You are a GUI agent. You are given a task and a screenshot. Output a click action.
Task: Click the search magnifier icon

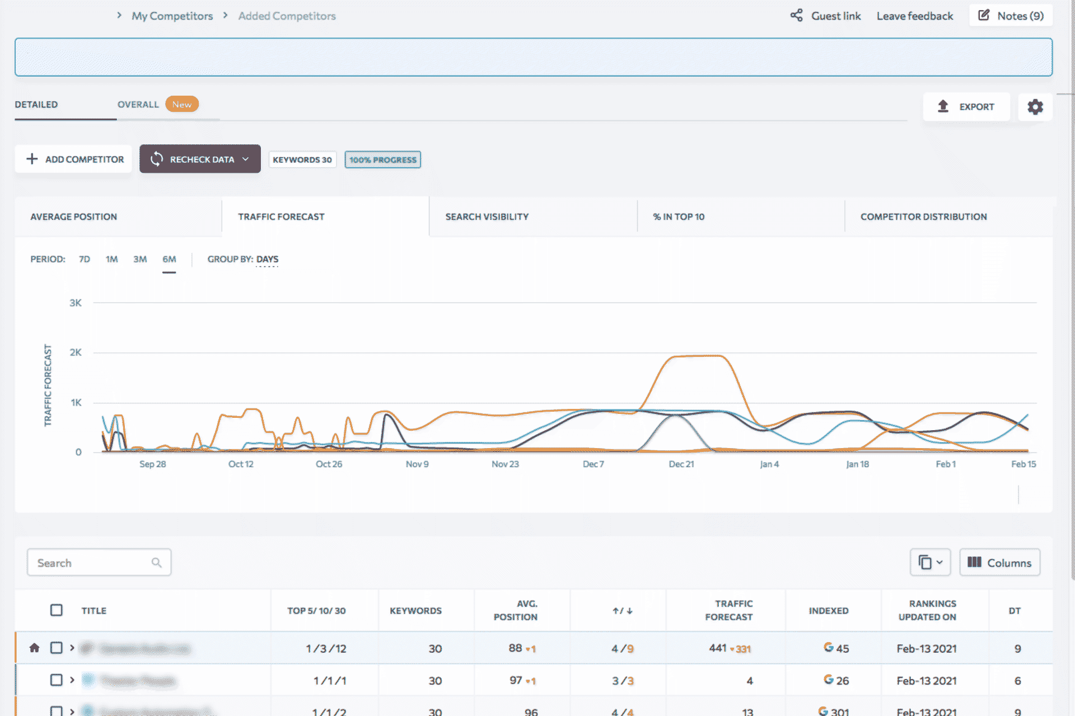(157, 563)
